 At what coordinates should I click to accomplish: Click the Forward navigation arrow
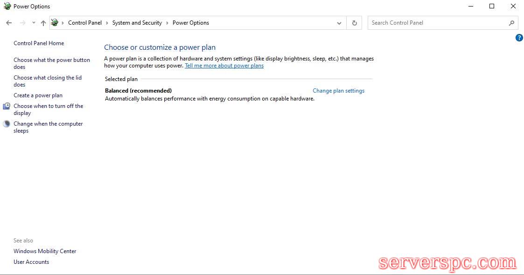22,23
